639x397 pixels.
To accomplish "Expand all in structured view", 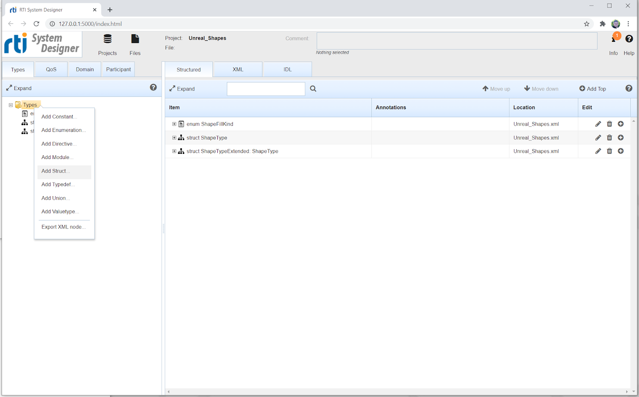I will 182,88.
